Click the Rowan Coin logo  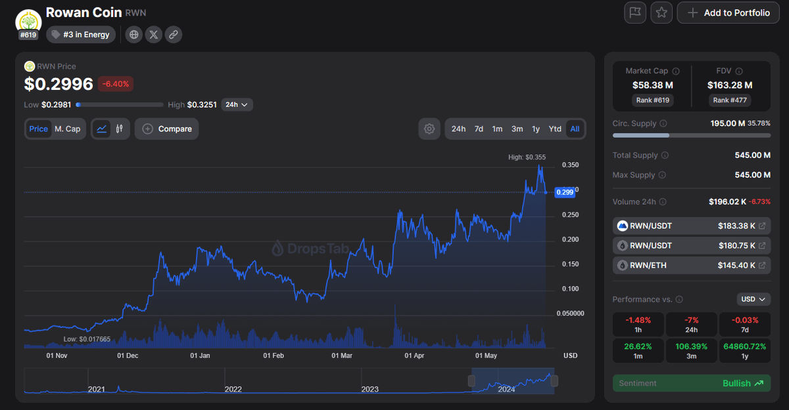point(28,20)
